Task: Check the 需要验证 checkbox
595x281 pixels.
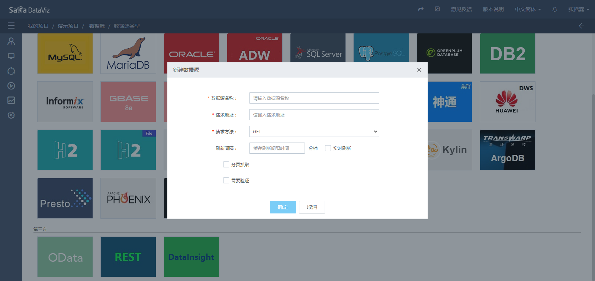Action: tap(226, 180)
